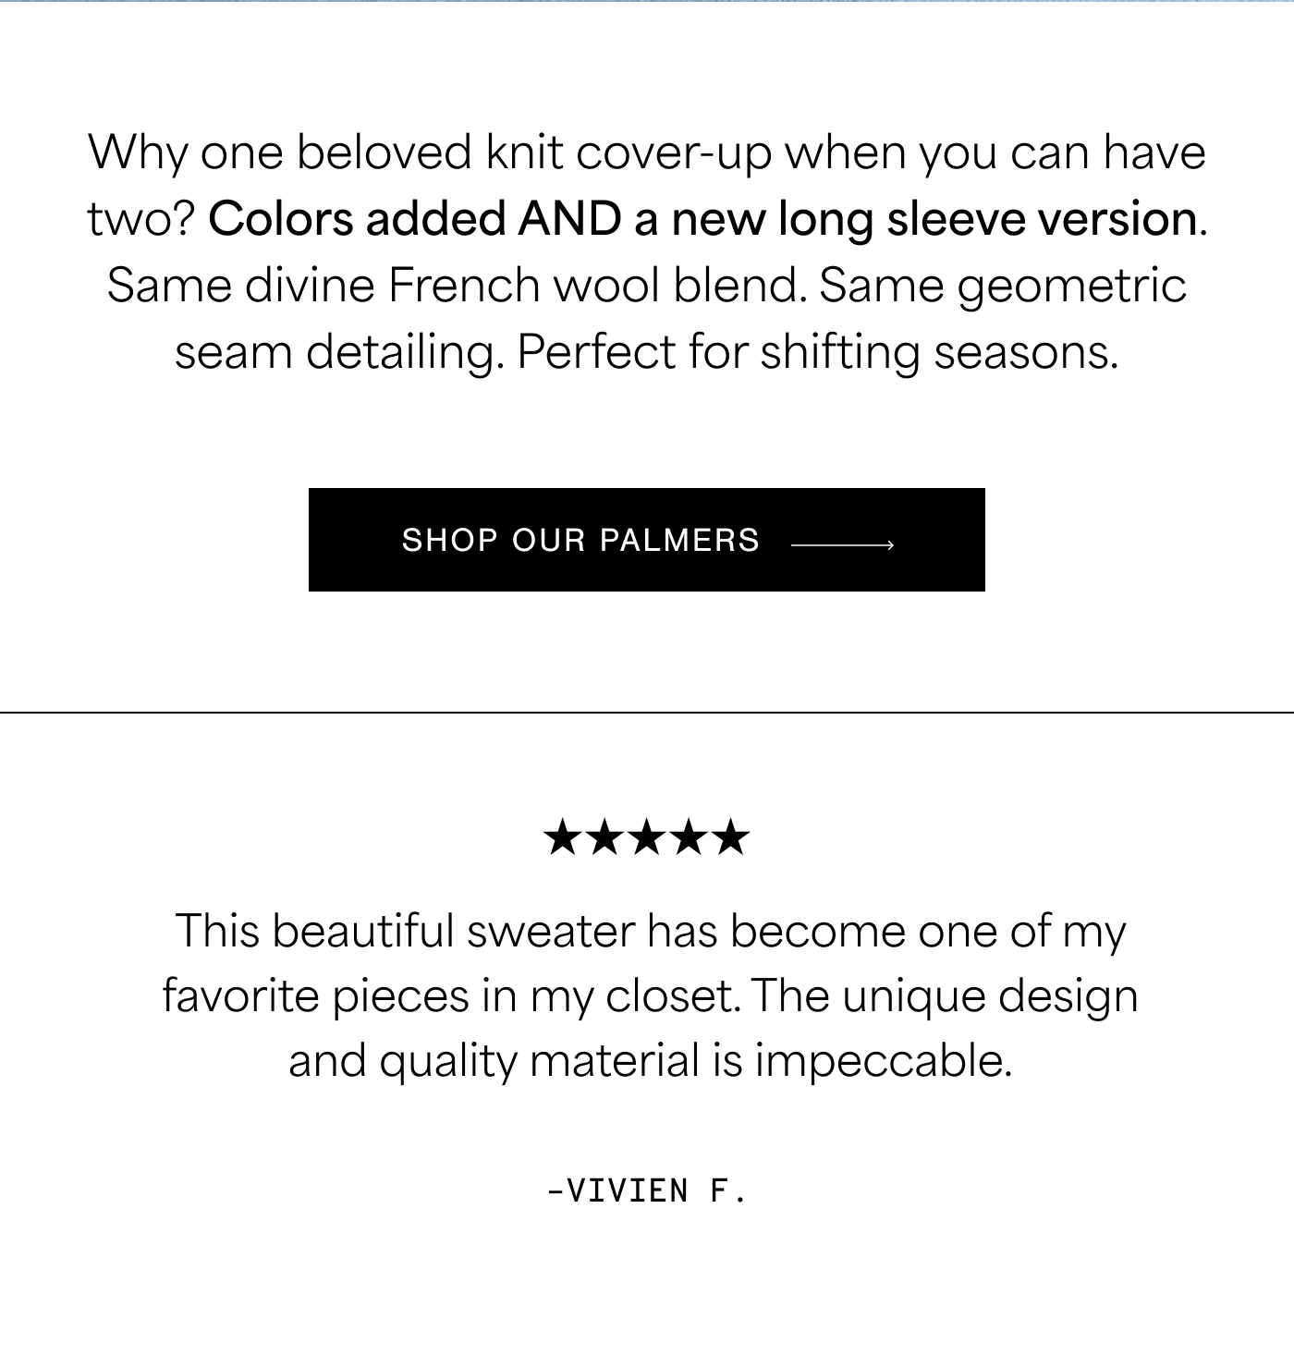Select the second star in the rating
The width and height of the screenshot is (1294, 1355).
604,837
